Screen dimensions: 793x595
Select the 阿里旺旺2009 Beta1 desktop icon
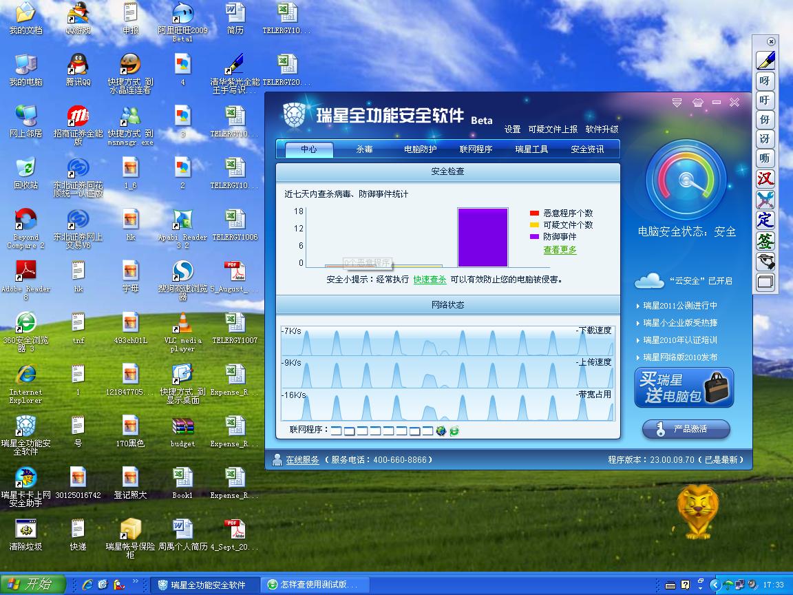[182, 22]
